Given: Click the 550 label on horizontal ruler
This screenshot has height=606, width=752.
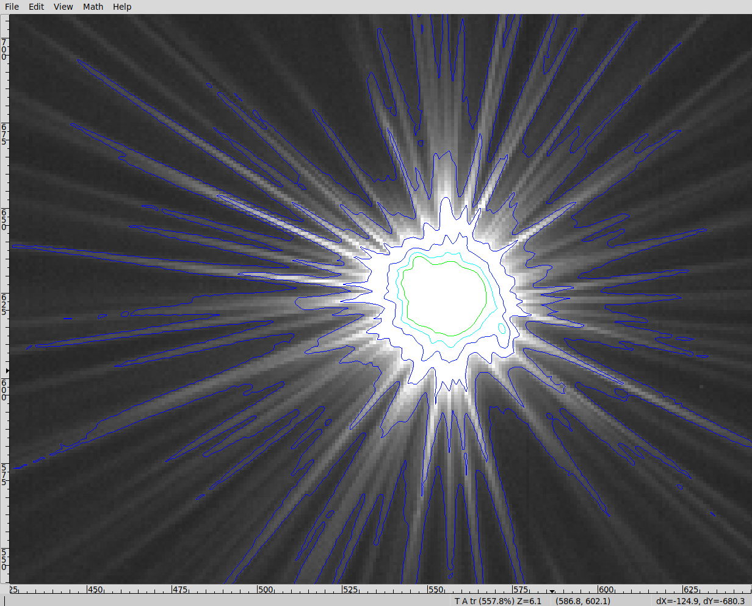Looking at the screenshot, I should coord(435,590).
